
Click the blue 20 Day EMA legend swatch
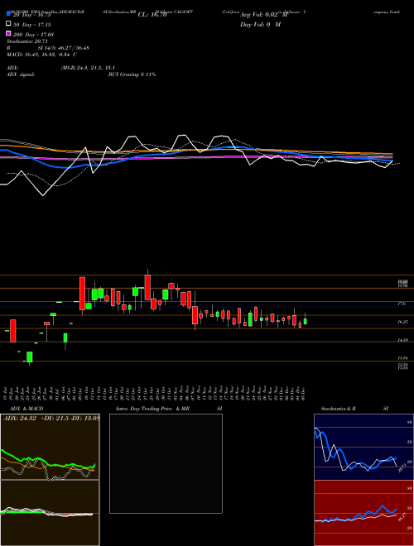coord(8,13)
